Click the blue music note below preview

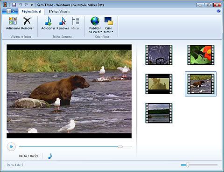pyautogui.click(x=50, y=156)
